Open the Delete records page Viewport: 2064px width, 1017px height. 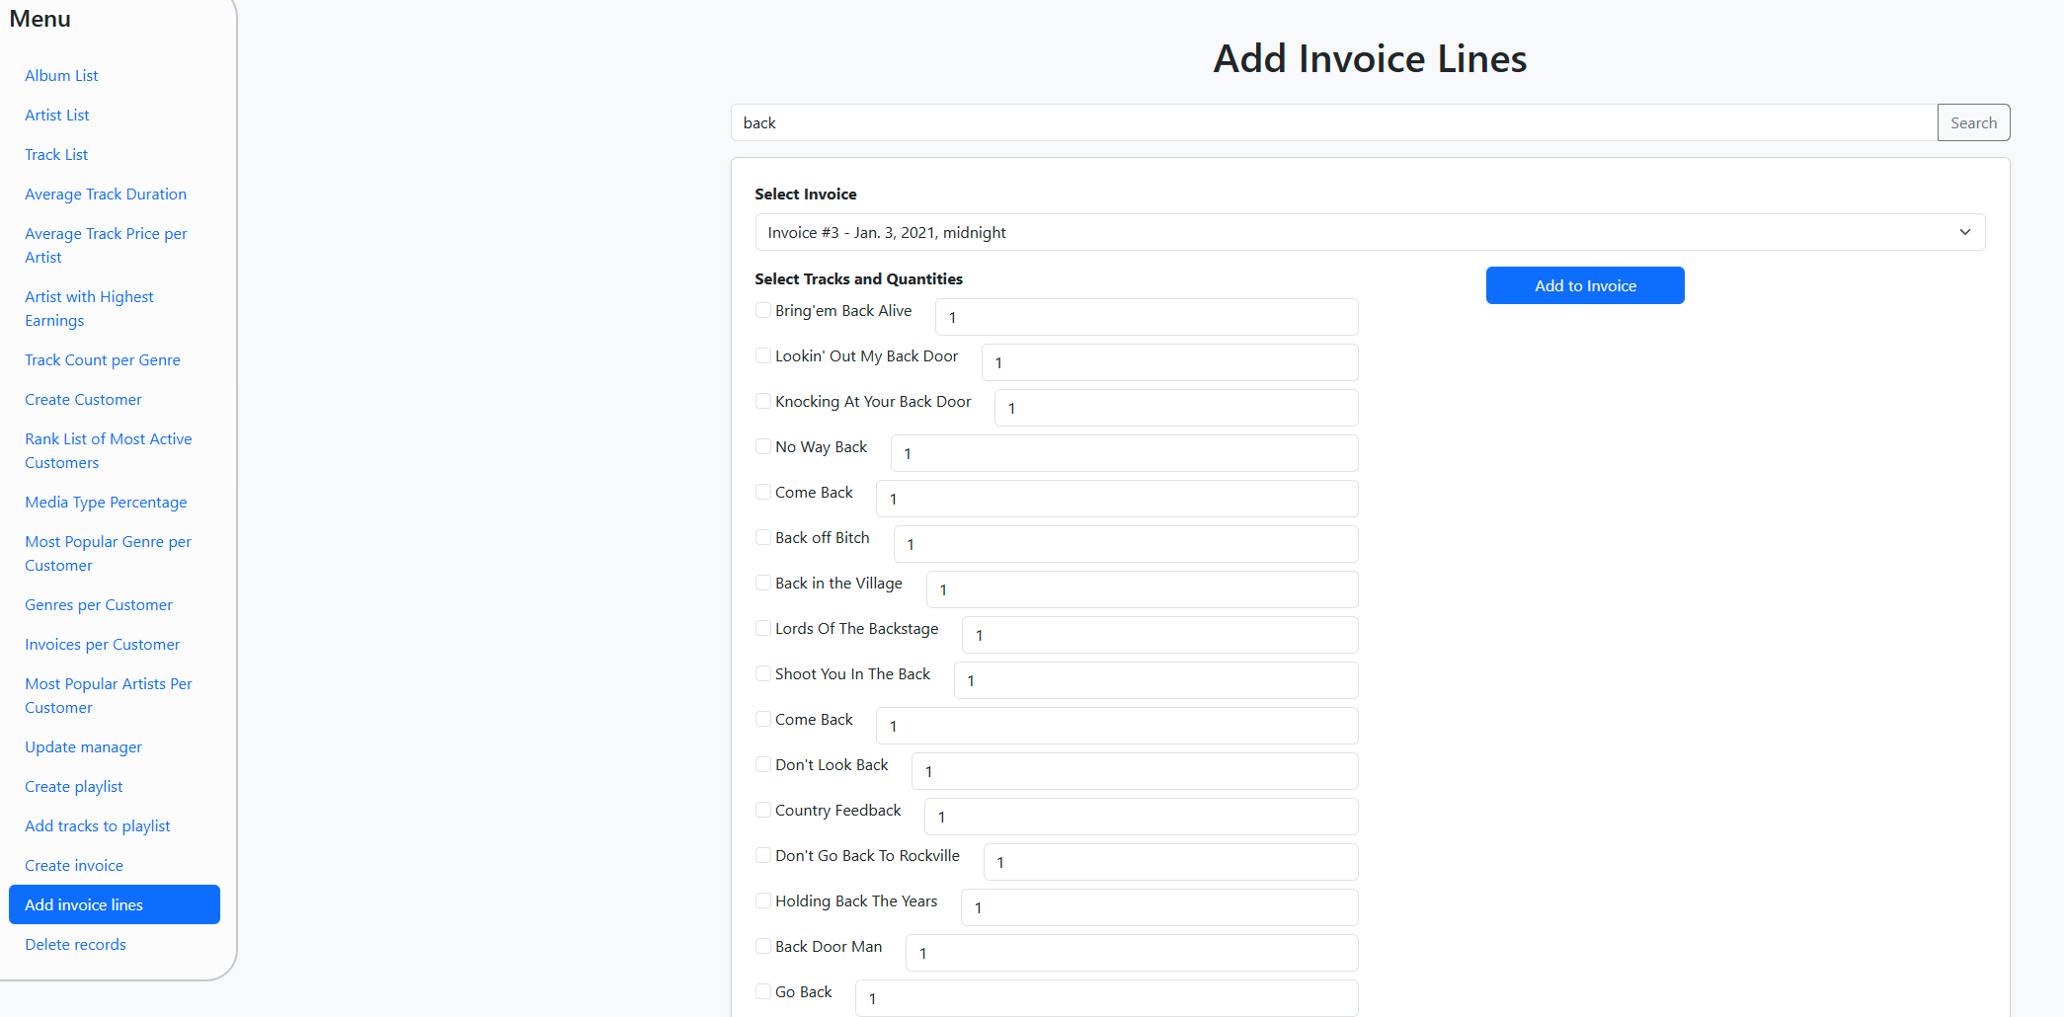coord(75,944)
